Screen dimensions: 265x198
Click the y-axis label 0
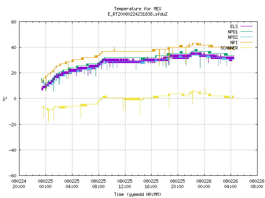(x=15, y=99)
